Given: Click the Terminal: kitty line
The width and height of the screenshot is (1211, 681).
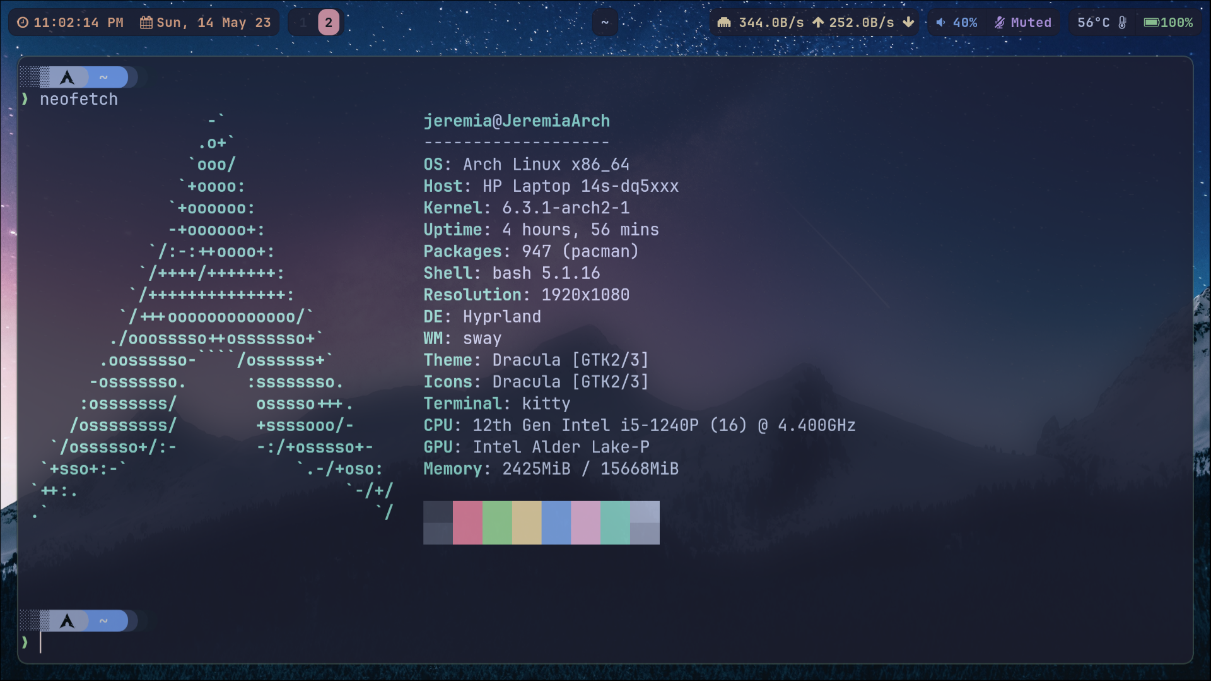Looking at the screenshot, I should pos(497,404).
